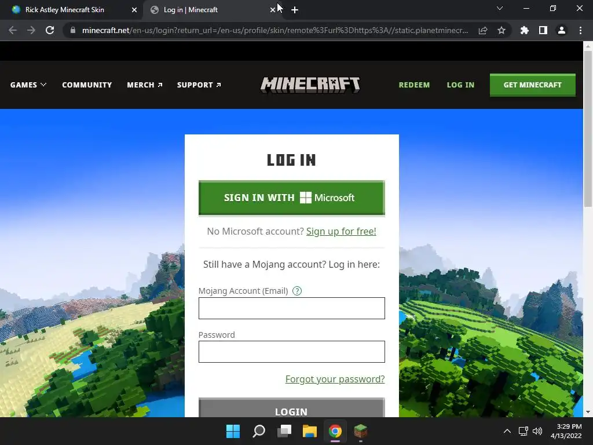The image size is (593, 445).
Task: Click the URL address bar
Action: (x=275, y=30)
